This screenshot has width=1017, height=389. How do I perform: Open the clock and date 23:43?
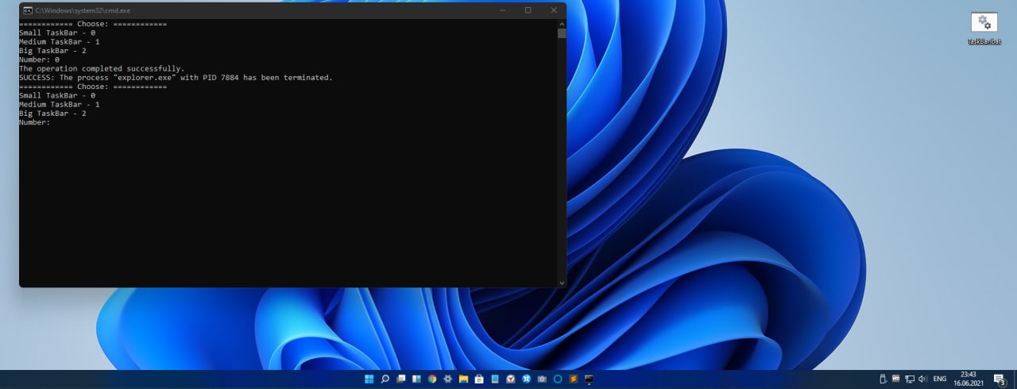969,379
